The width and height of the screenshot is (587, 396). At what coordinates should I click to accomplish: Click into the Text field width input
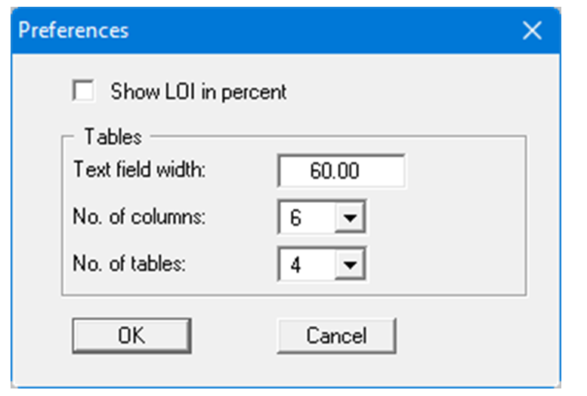point(341,172)
